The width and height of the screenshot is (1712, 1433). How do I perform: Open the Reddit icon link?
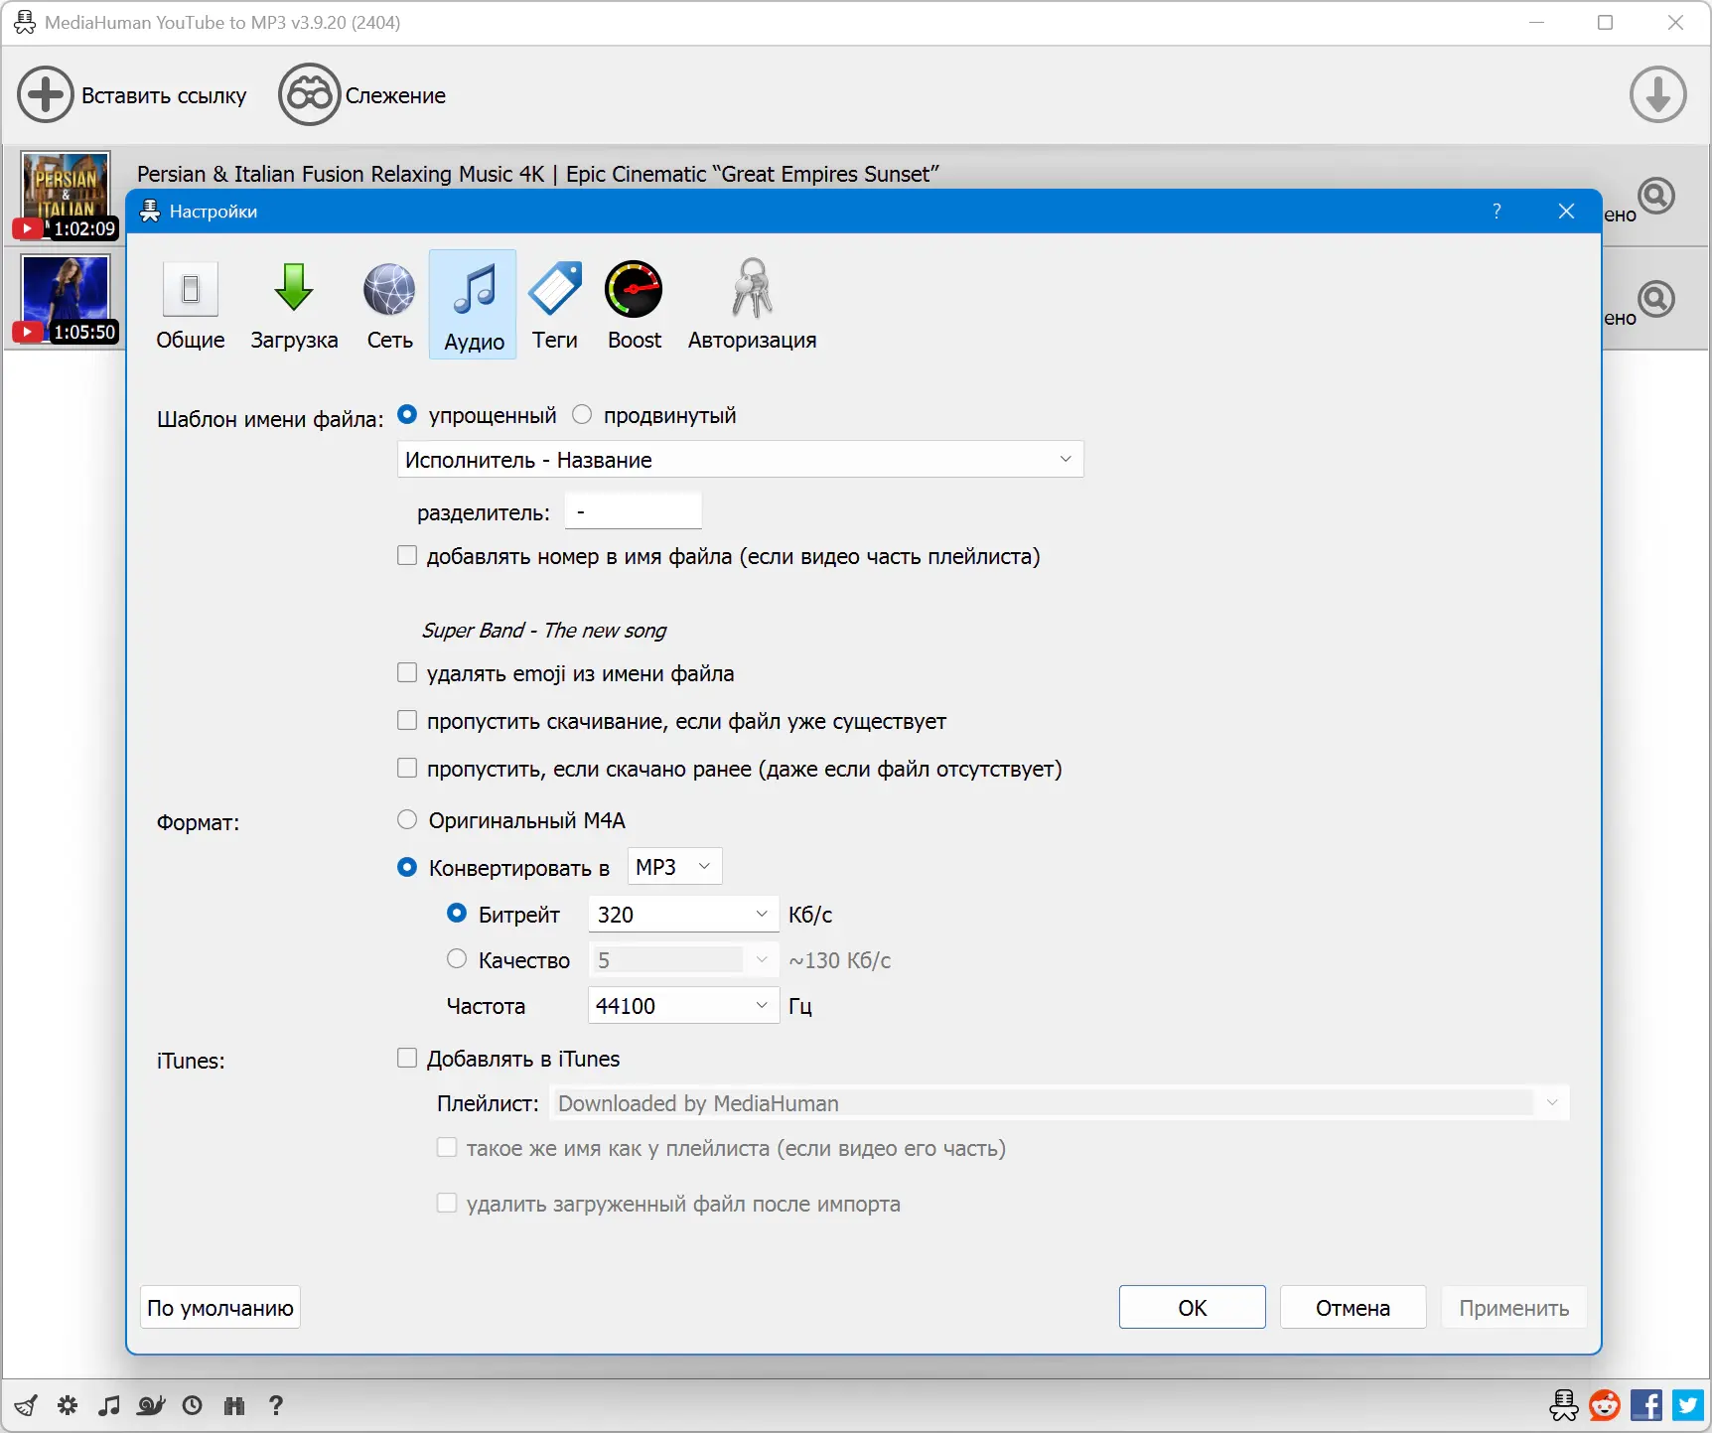tap(1605, 1405)
